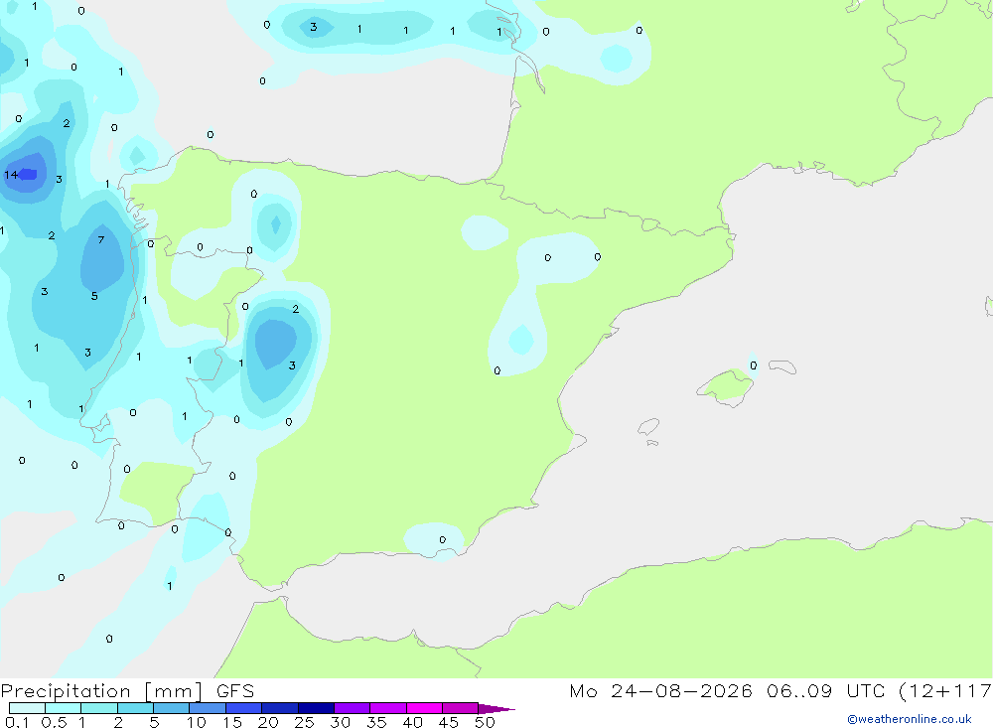The image size is (993, 728).
Task: Pick the legend swatch between 10 and 15
Action: click(208, 708)
